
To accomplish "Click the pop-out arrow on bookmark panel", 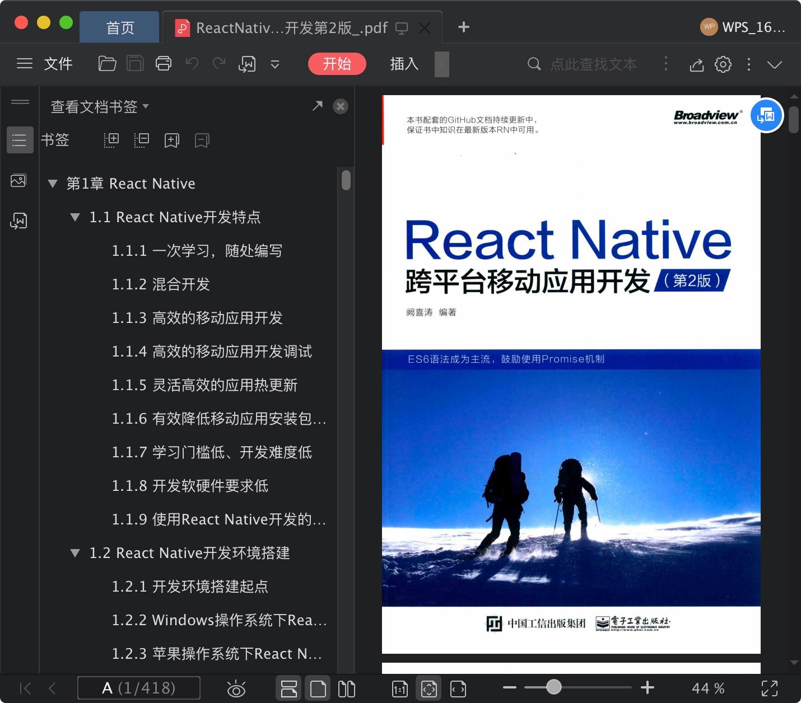I will (318, 106).
